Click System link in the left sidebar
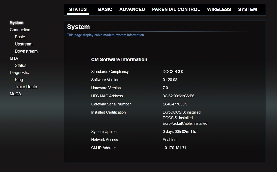The height and width of the screenshot is (172, 277). [x=16, y=23]
